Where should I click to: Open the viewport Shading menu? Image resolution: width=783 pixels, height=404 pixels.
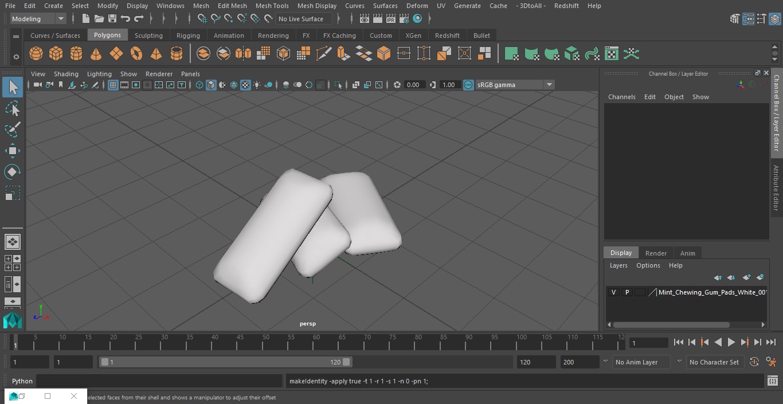66,74
